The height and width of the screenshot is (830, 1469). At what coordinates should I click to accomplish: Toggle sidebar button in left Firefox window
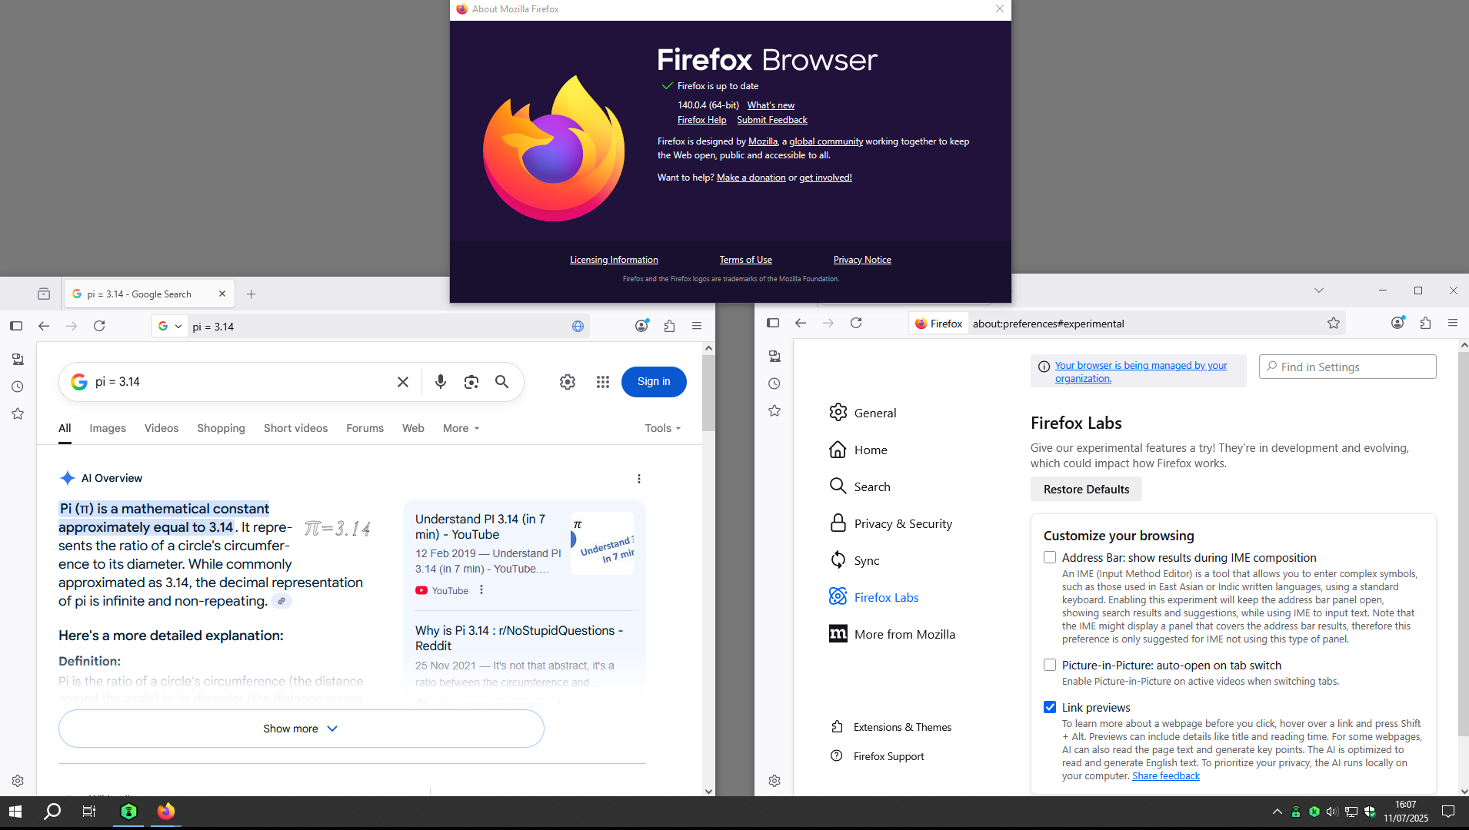point(16,327)
